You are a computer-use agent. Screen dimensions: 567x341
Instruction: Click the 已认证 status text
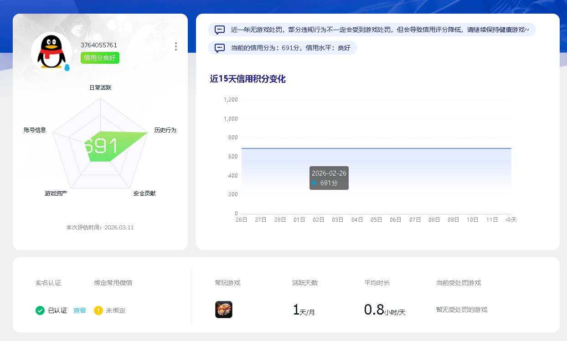click(57, 310)
